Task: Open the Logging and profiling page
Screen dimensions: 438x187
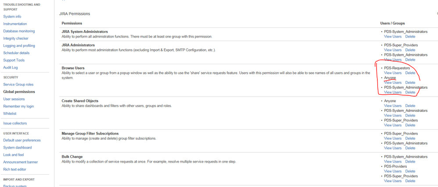Action: (19, 45)
